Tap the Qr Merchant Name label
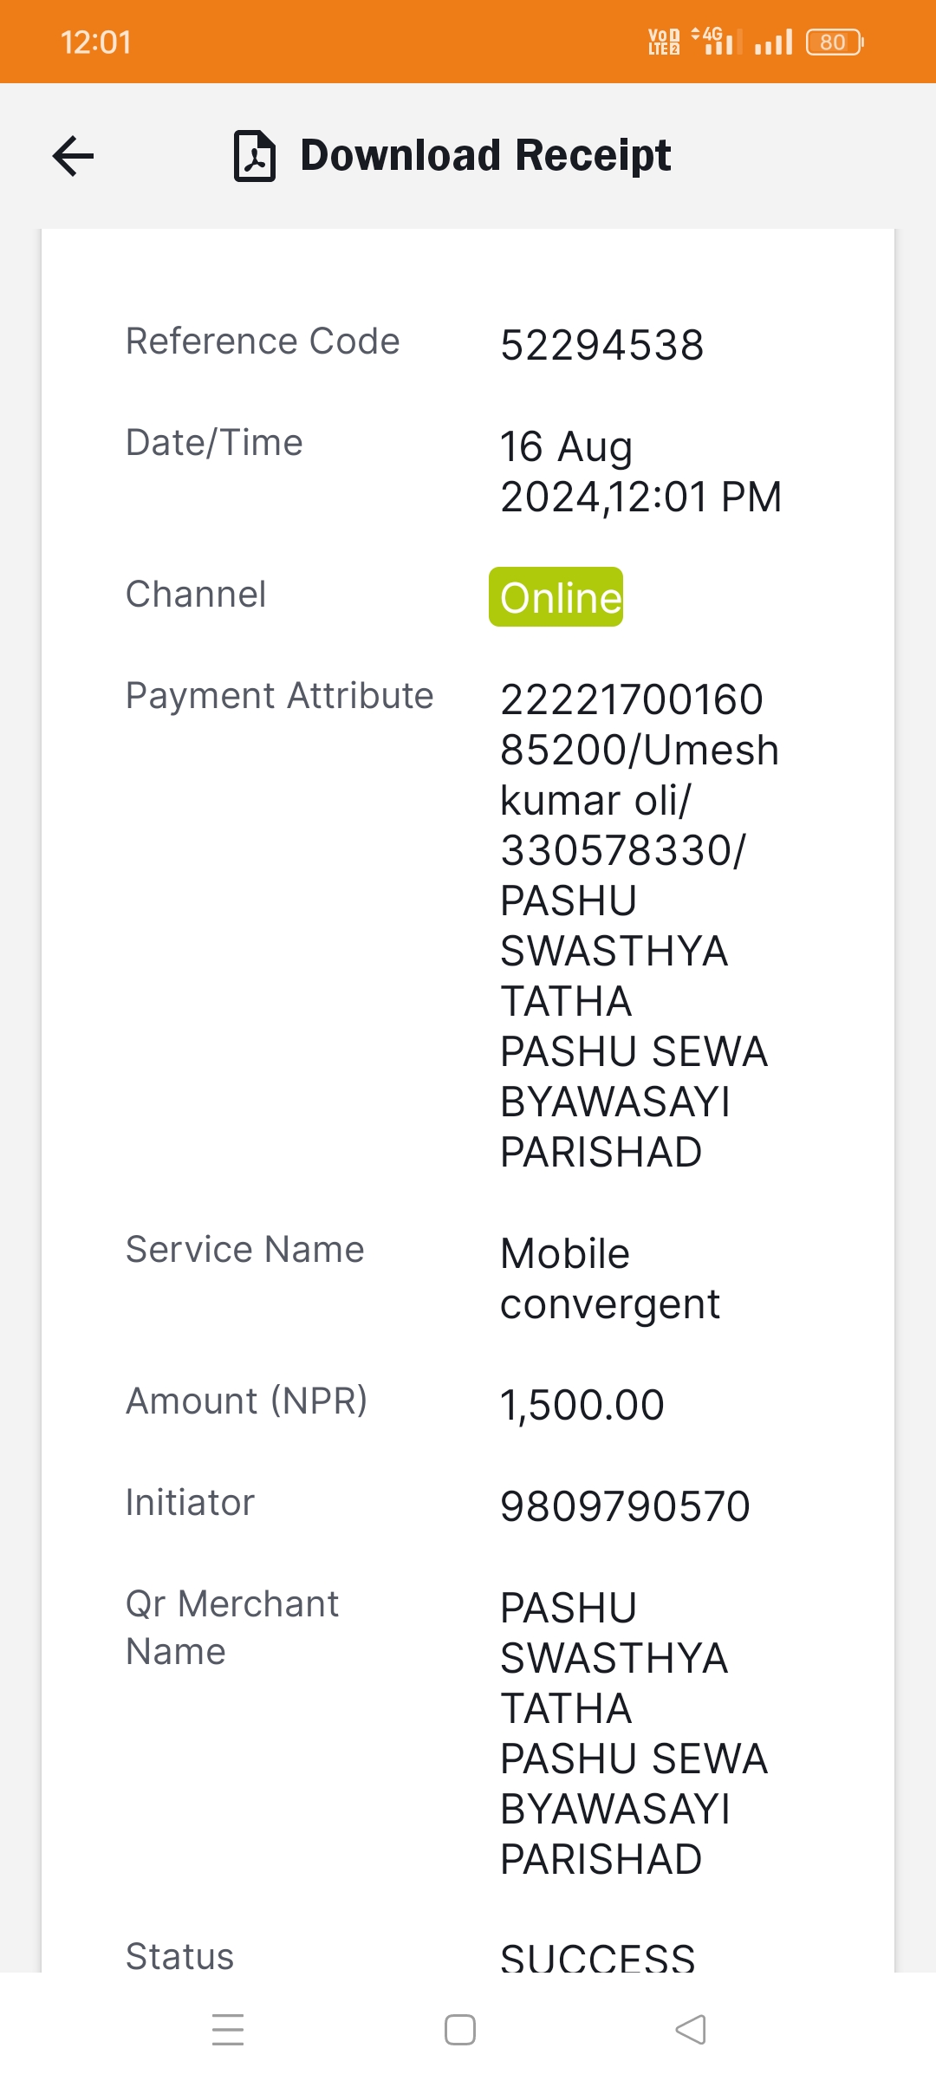936x2087 pixels. [x=232, y=1628]
